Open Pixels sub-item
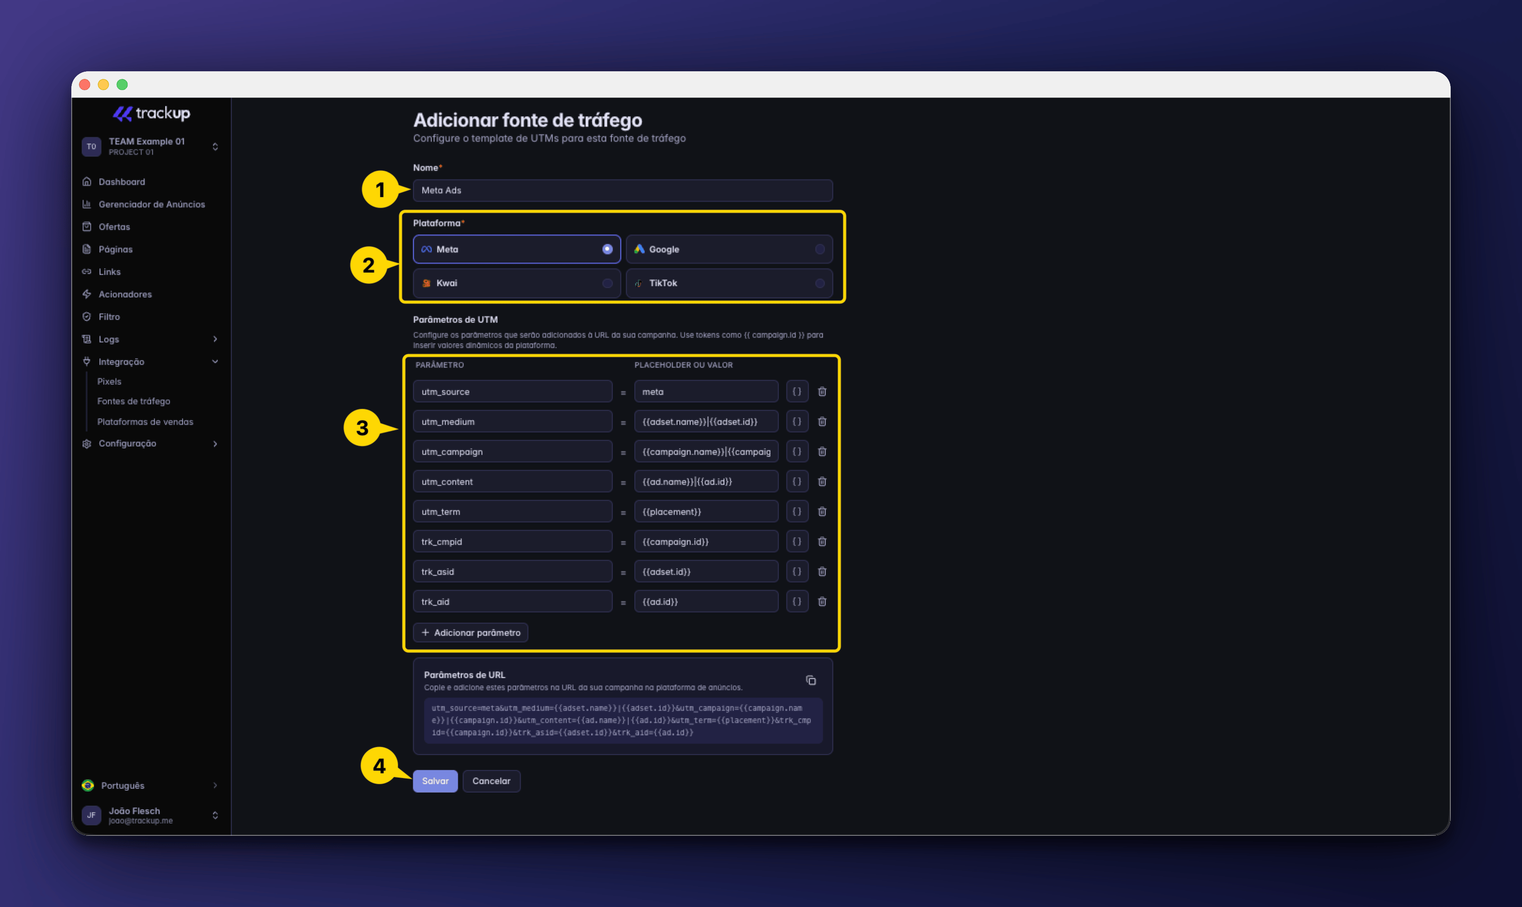The height and width of the screenshot is (907, 1522). tap(109, 382)
